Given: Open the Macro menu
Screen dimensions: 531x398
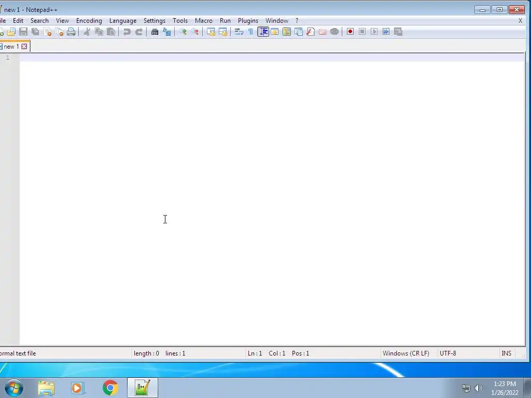Looking at the screenshot, I should pos(203,21).
